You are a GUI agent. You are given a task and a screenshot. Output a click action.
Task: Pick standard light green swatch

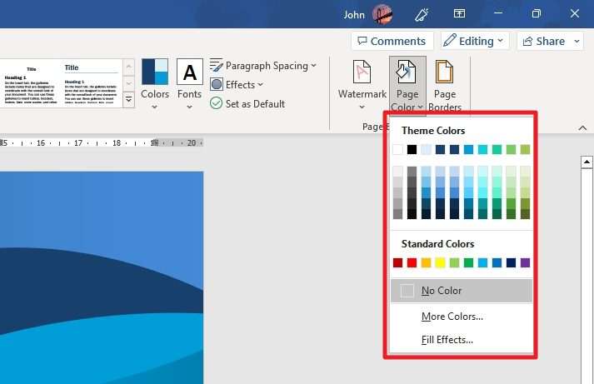454,263
